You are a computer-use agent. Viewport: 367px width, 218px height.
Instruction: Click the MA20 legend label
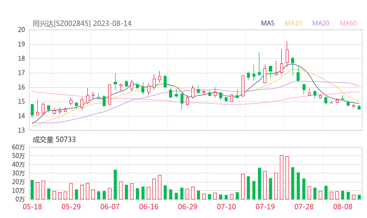point(321,23)
